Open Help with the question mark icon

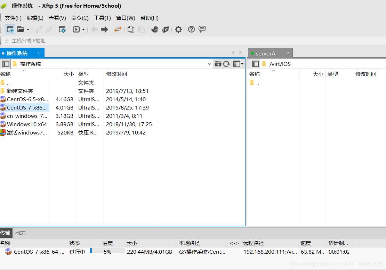[x=191, y=29]
